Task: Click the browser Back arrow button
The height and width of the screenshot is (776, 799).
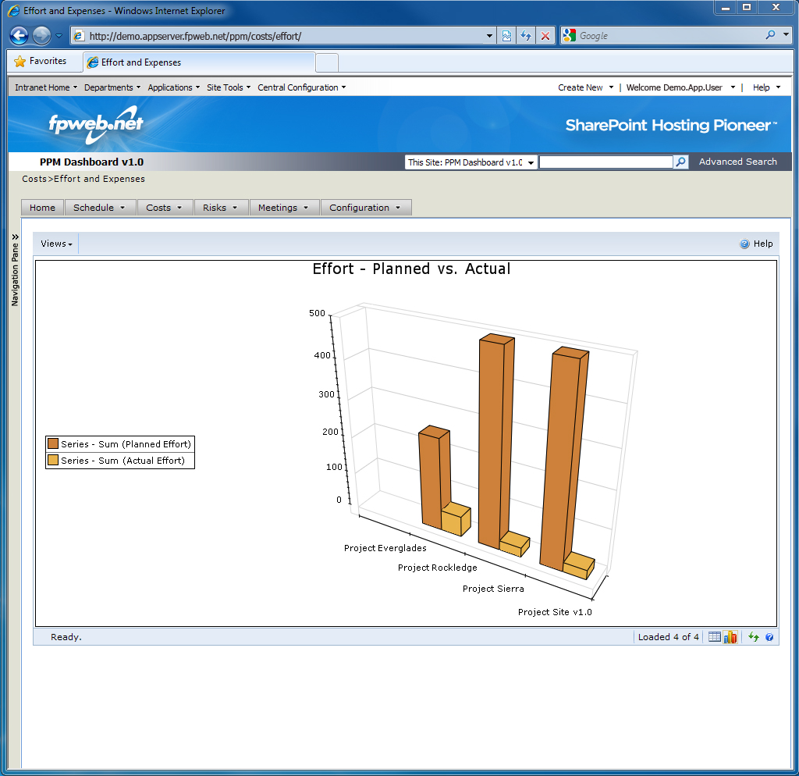Action: pos(20,36)
